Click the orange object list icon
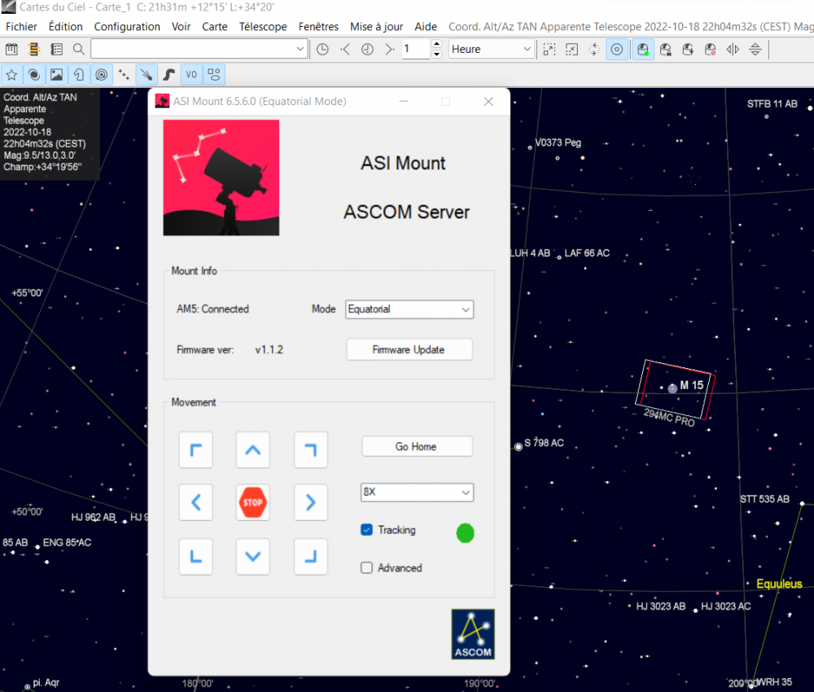Image resolution: width=814 pixels, height=692 pixels. (33, 50)
